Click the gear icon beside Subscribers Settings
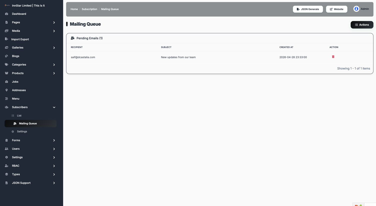Viewport: 376px width, 206px height. [x=13, y=131]
